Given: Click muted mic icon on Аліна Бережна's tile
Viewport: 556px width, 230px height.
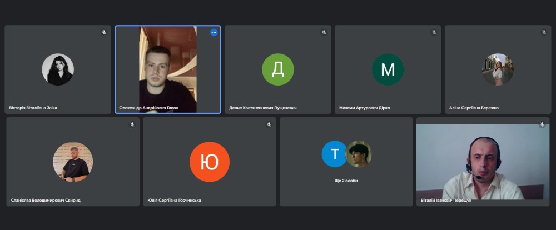Looking at the screenshot, I should [x=543, y=32].
